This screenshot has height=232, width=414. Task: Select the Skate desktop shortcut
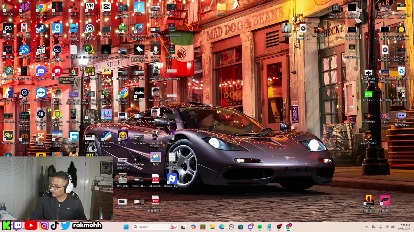click(x=139, y=95)
